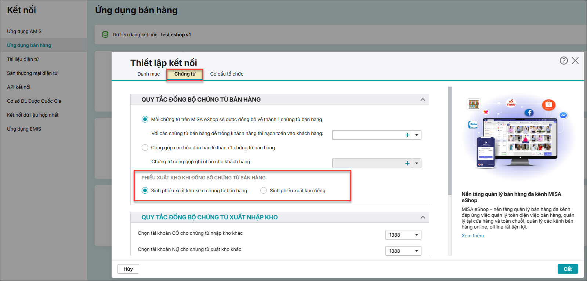Click the 'Chọn tài khoản CÓ cho chứng từ nhập kho khác' label

(190, 233)
